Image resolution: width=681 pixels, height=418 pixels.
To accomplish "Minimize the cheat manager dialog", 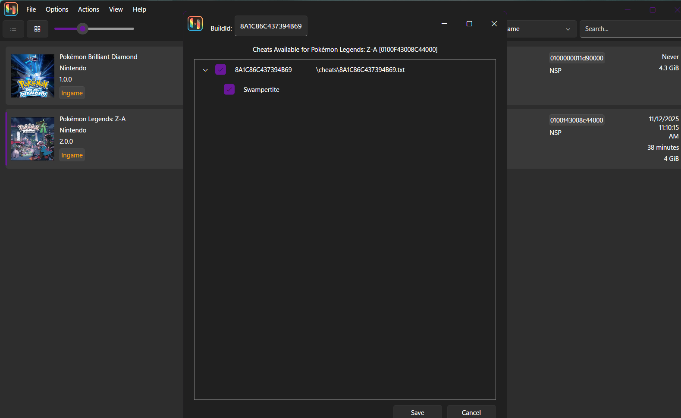I will pyautogui.click(x=444, y=24).
